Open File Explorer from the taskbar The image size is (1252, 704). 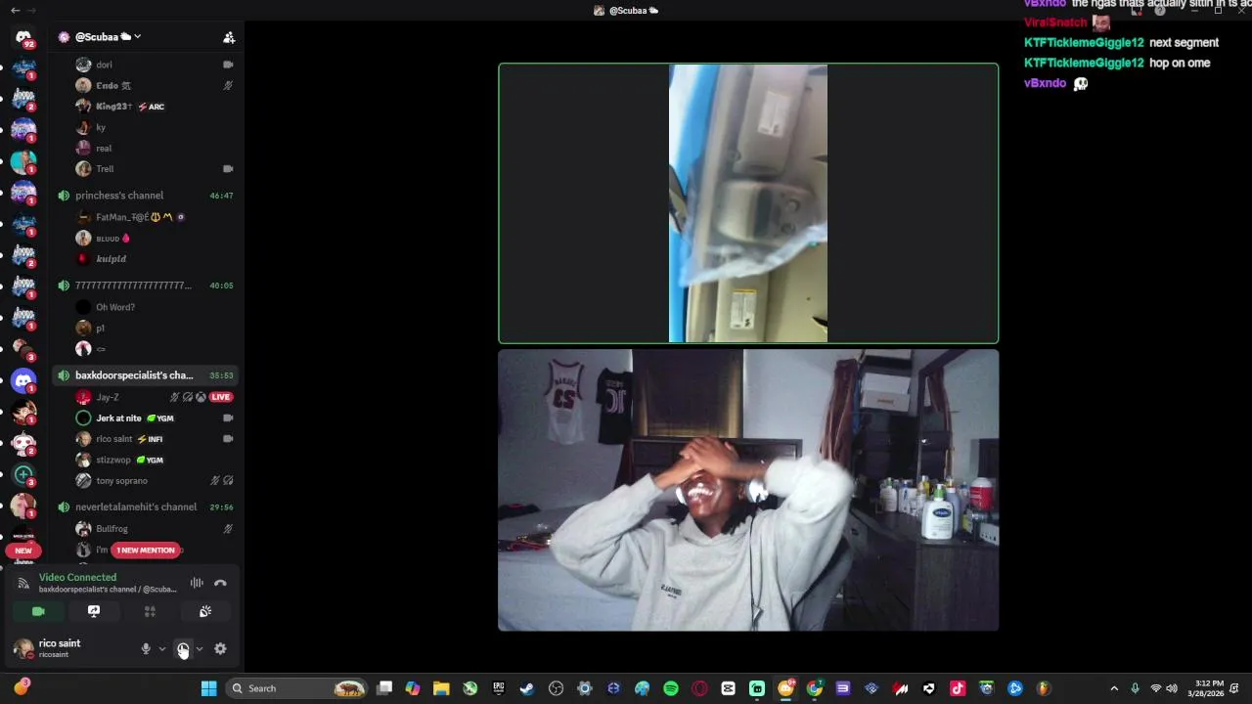(441, 688)
